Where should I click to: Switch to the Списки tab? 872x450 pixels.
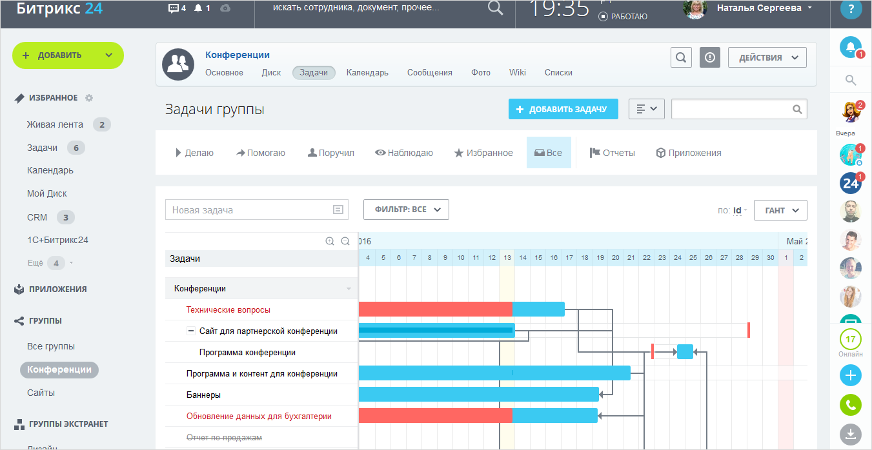[558, 73]
